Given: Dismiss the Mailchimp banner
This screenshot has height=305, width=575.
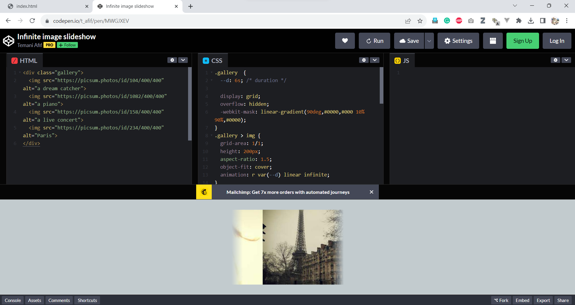Looking at the screenshot, I should (x=371, y=192).
